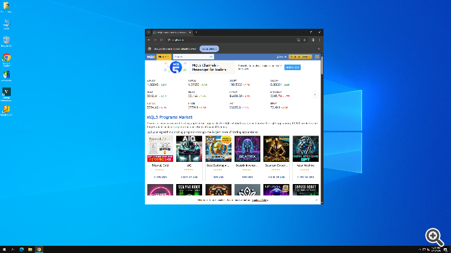Click the taskbar clock and date
Screen dimensions: 451x253
point(436,249)
